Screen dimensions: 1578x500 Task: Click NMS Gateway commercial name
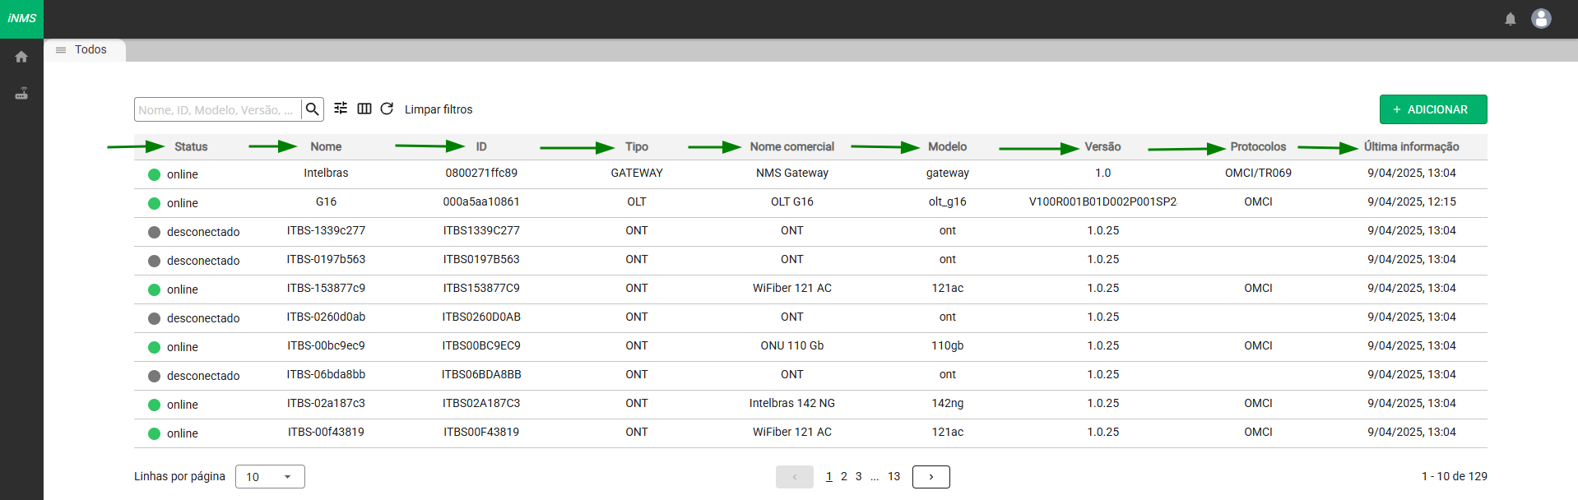(x=792, y=173)
